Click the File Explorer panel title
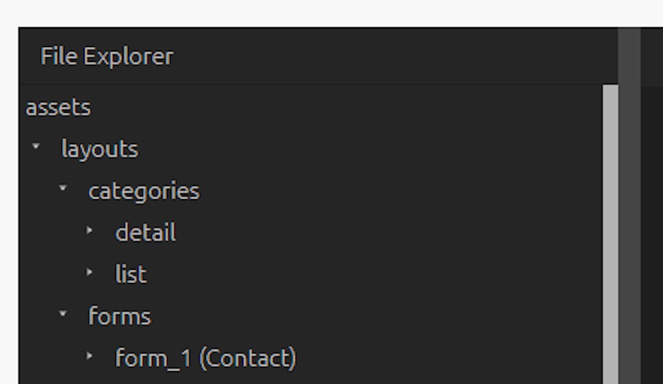The width and height of the screenshot is (663, 384). (107, 56)
